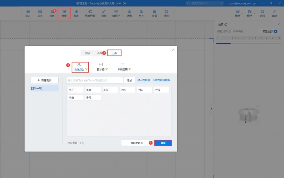The width and height of the screenshot is (284, 178).
Task: Click the timeline zoom plus button
Action: pyautogui.click(x=279, y=38)
